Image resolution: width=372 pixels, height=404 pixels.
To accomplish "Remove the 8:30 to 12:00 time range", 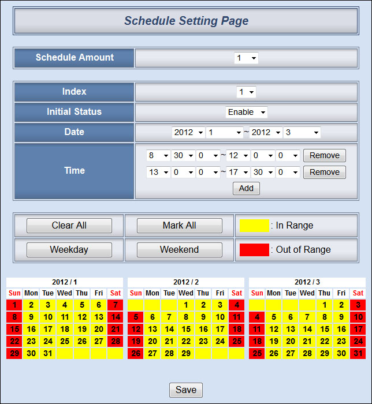I will [325, 156].
